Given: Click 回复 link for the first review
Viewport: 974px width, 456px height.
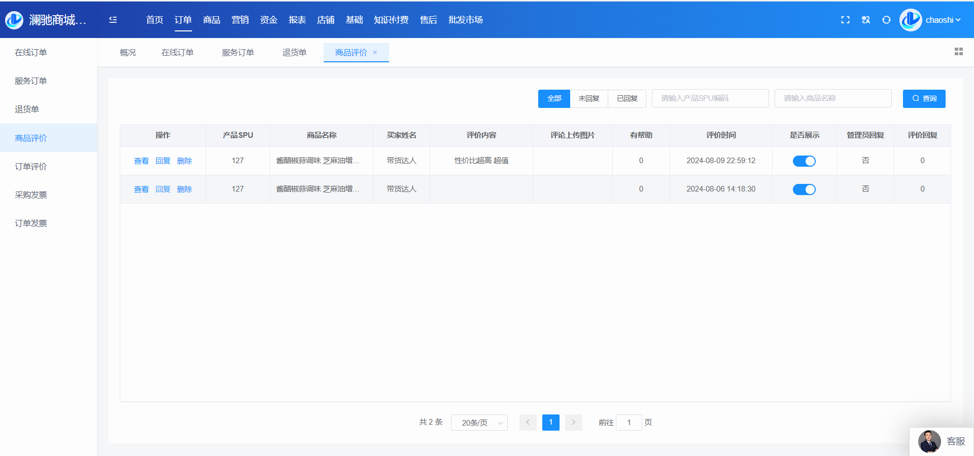Looking at the screenshot, I should (163, 161).
